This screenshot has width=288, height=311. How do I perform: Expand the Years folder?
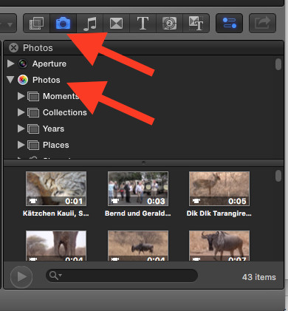(x=21, y=129)
